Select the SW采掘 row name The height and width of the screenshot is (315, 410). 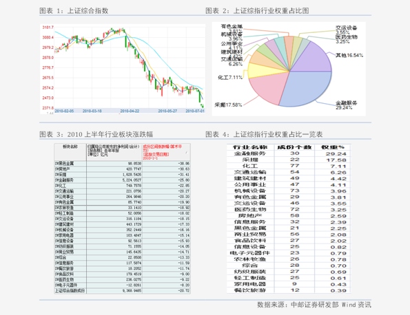click(x=61, y=174)
